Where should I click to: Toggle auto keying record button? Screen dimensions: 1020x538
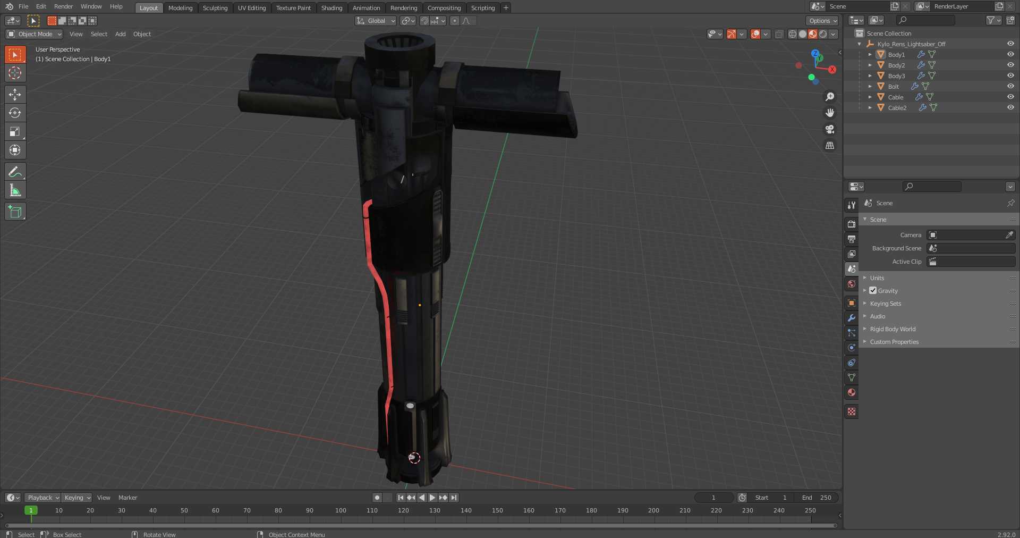pyautogui.click(x=377, y=498)
